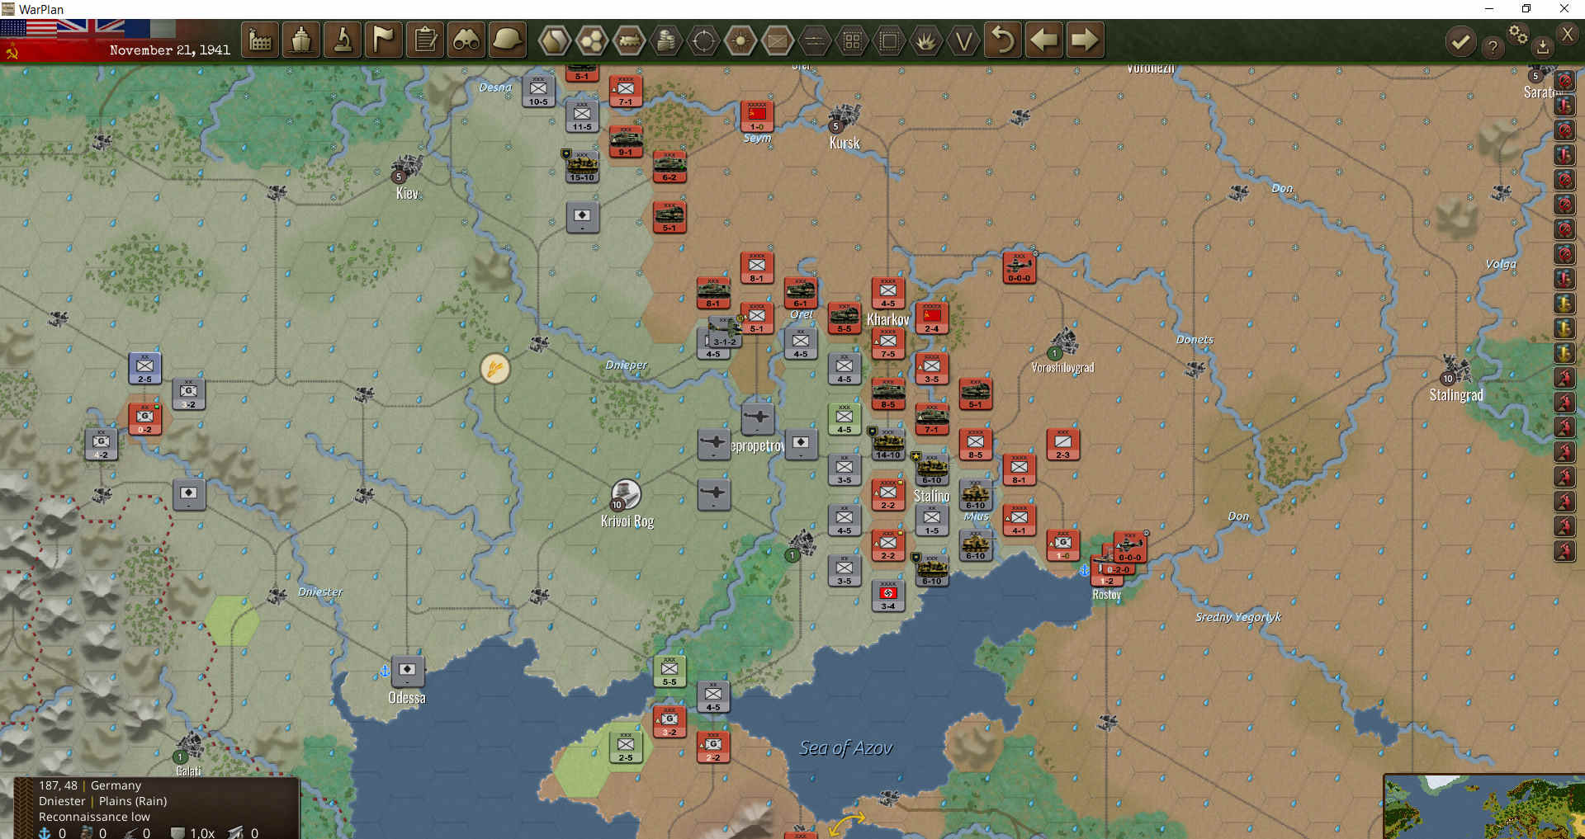The height and width of the screenshot is (839, 1585).
Task: Select the green 5-5 infantry unit
Action: (669, 672)
